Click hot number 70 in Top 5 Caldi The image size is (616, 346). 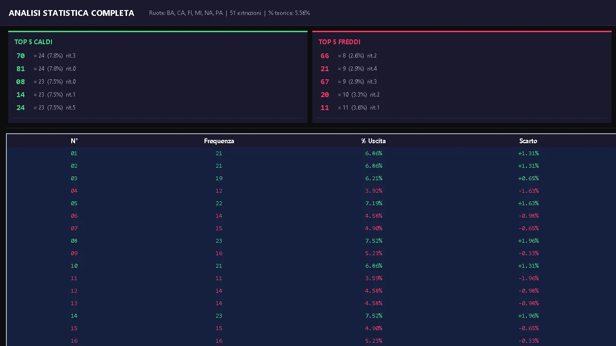coord(20,56)
